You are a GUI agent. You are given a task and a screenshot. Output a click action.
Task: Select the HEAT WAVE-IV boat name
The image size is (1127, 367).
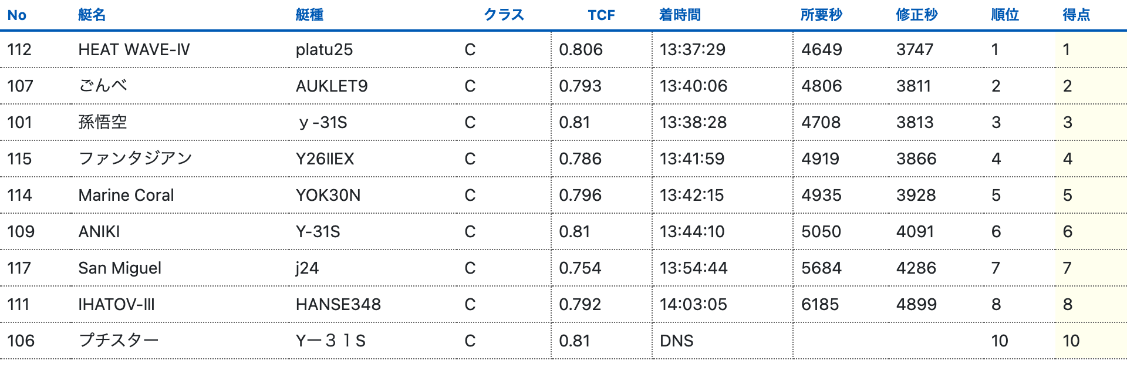[x=134, y=50]
